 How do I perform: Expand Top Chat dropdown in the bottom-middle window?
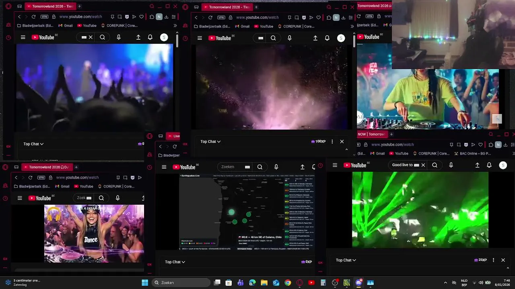pyautogui.click(x=175, y=262)
